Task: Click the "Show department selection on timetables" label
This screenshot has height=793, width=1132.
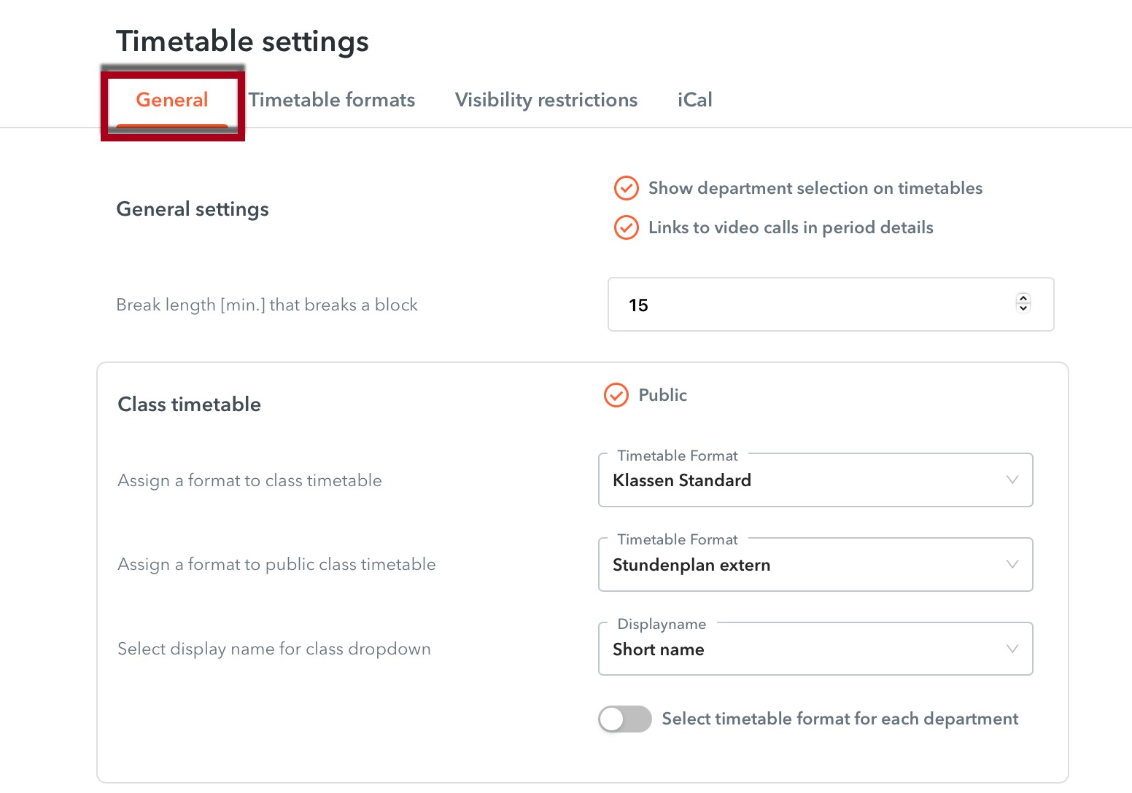Action: 815,188
